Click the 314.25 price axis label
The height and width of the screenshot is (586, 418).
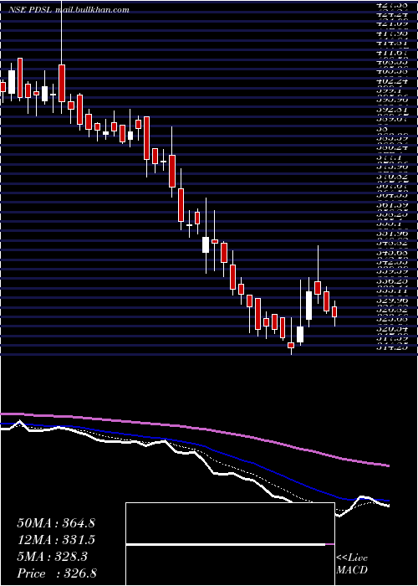pos(392,346)
